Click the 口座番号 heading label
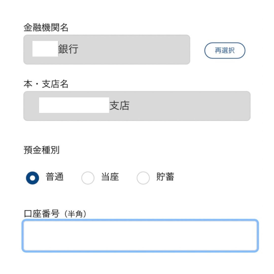The width and height of the screenshot is (274, 274). 41,214
